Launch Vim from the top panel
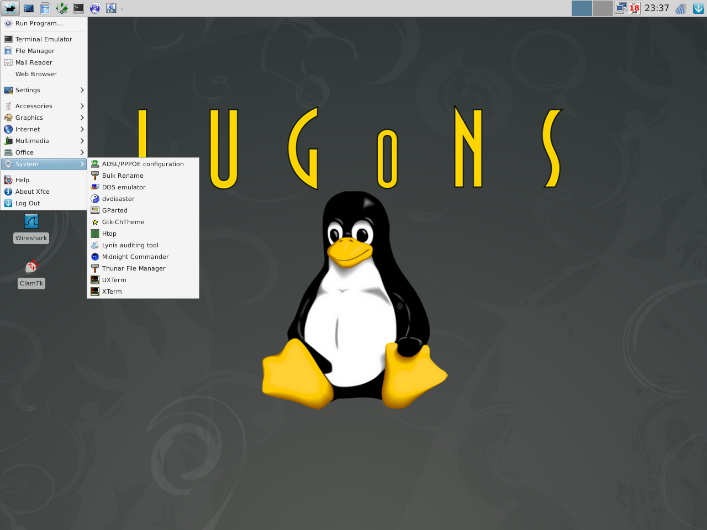Image resolution: width=707 pixels, height=530 pixels. [62, 8]
